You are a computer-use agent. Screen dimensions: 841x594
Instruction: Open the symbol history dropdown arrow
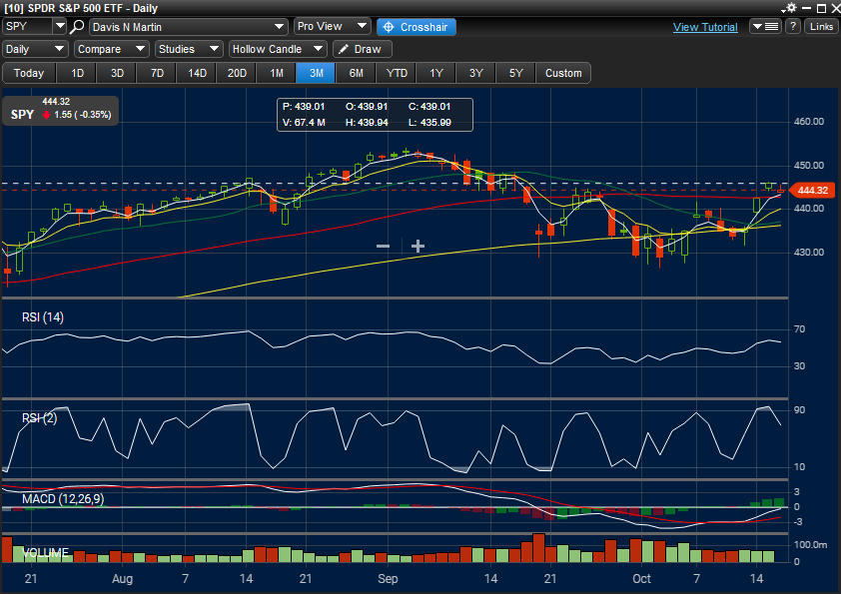click(60, 26)
